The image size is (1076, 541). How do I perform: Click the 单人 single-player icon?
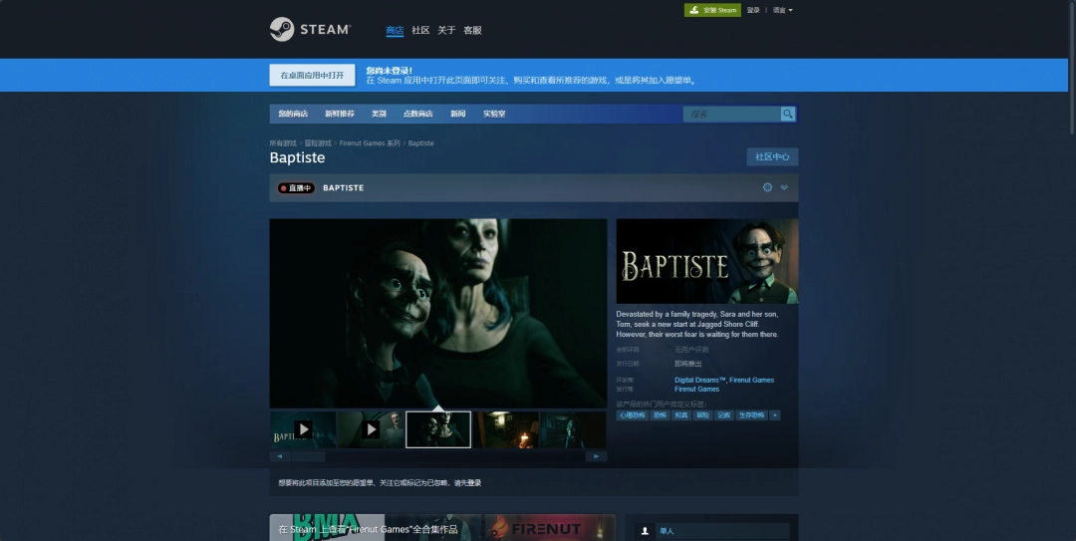coord(646,531)
